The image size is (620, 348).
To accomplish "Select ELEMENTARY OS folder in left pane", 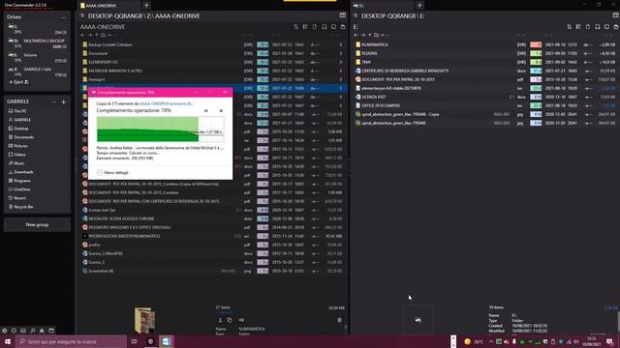I will 213,62.
